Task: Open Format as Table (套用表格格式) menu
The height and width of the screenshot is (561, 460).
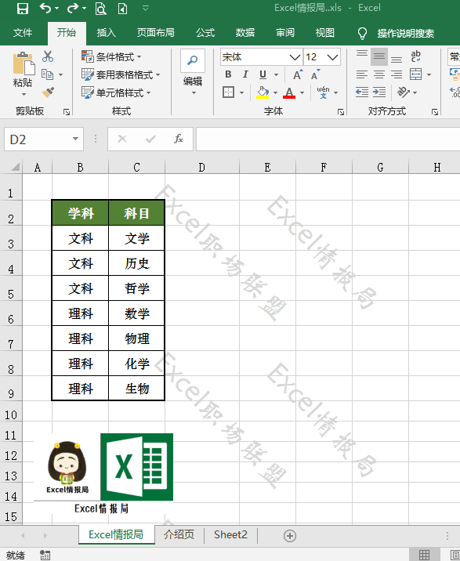Action: pyautogui.click(x=121, y=74)
